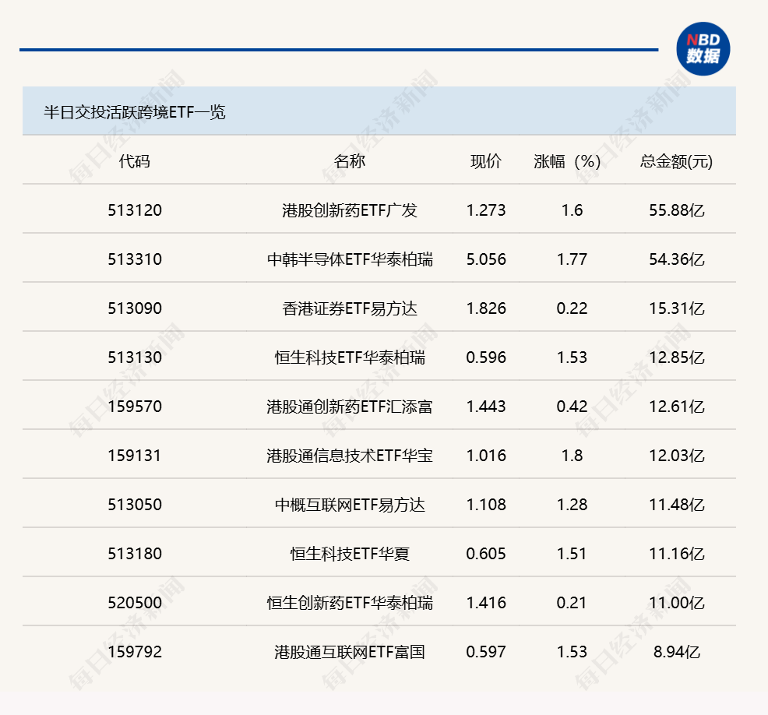Click price value 1.108
The height and width of the screenshot is (715, 768).
486,505
